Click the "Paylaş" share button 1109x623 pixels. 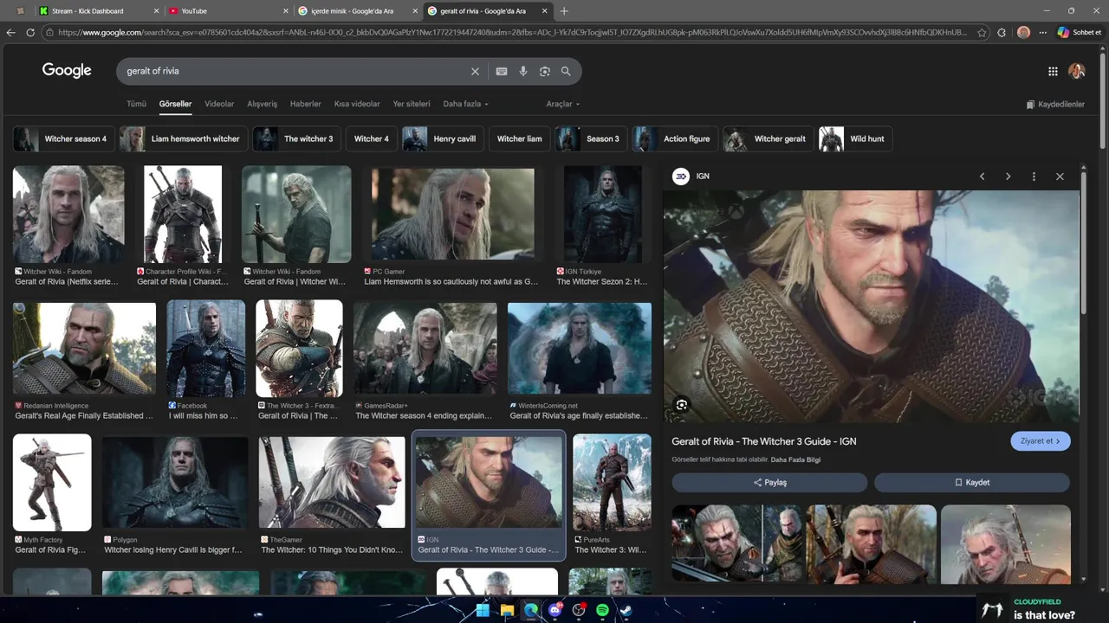click(769, 483)
